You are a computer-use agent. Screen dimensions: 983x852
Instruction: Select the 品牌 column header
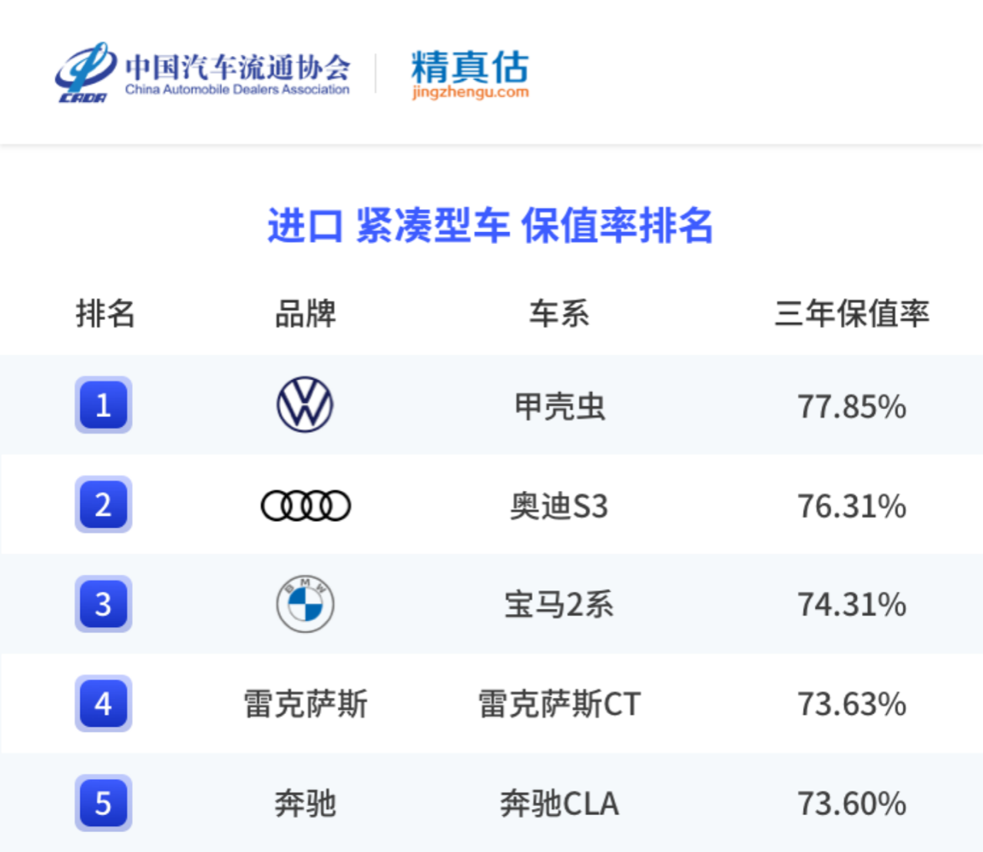click(305, 313)
